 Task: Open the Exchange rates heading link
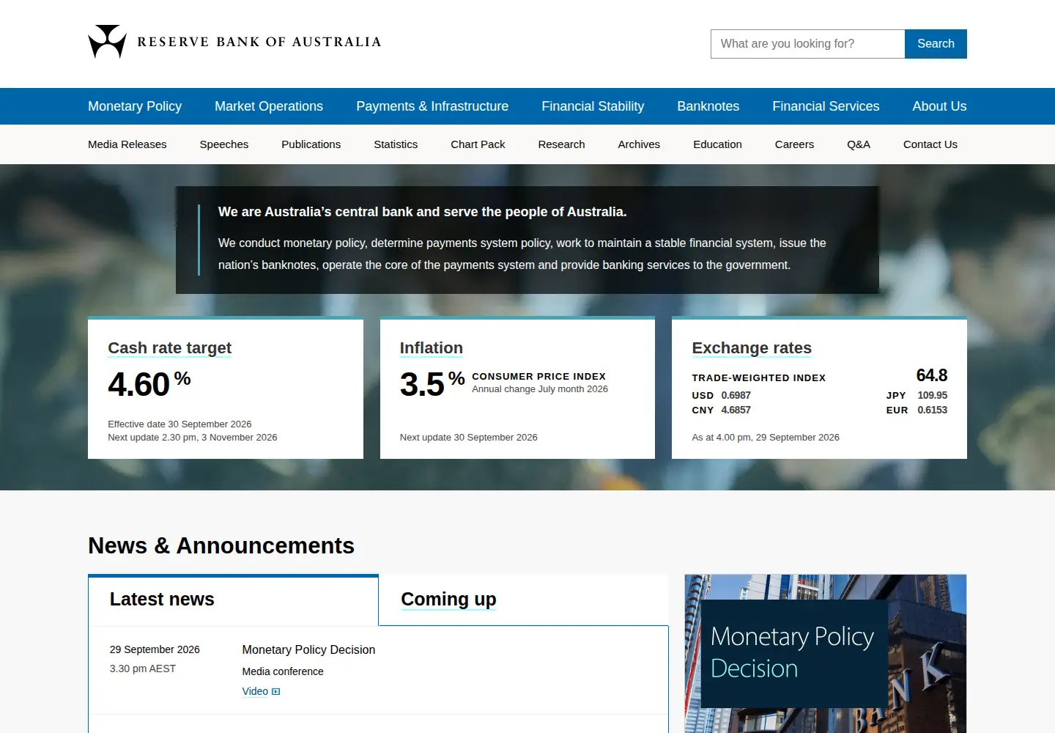(752, 347)
